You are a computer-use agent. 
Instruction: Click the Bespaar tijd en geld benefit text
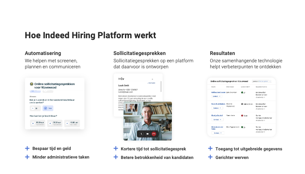tap(52, 148)
